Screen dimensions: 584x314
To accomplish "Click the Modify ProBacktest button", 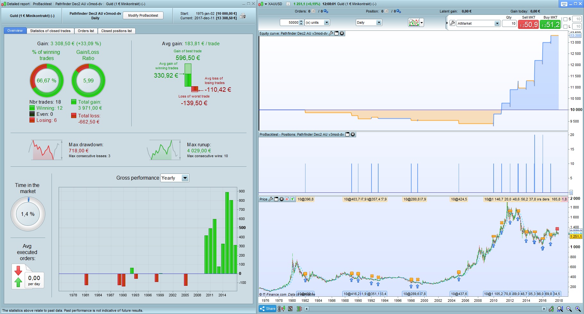I will coord(143,15).
